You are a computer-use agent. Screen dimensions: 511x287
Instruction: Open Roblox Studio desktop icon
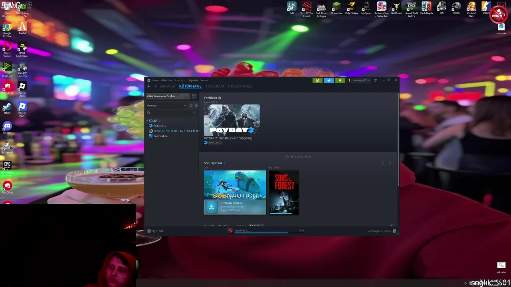point(22,89)
